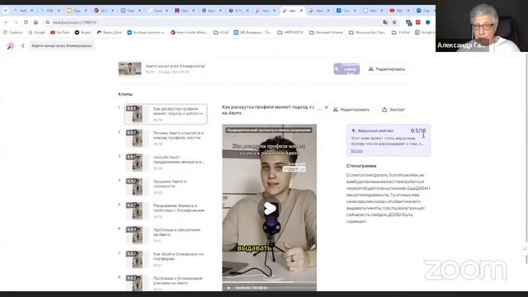Screen dimensions: 528x297
Task: Go back using the chevron beside project title
Action: click(x=23, y=45)
